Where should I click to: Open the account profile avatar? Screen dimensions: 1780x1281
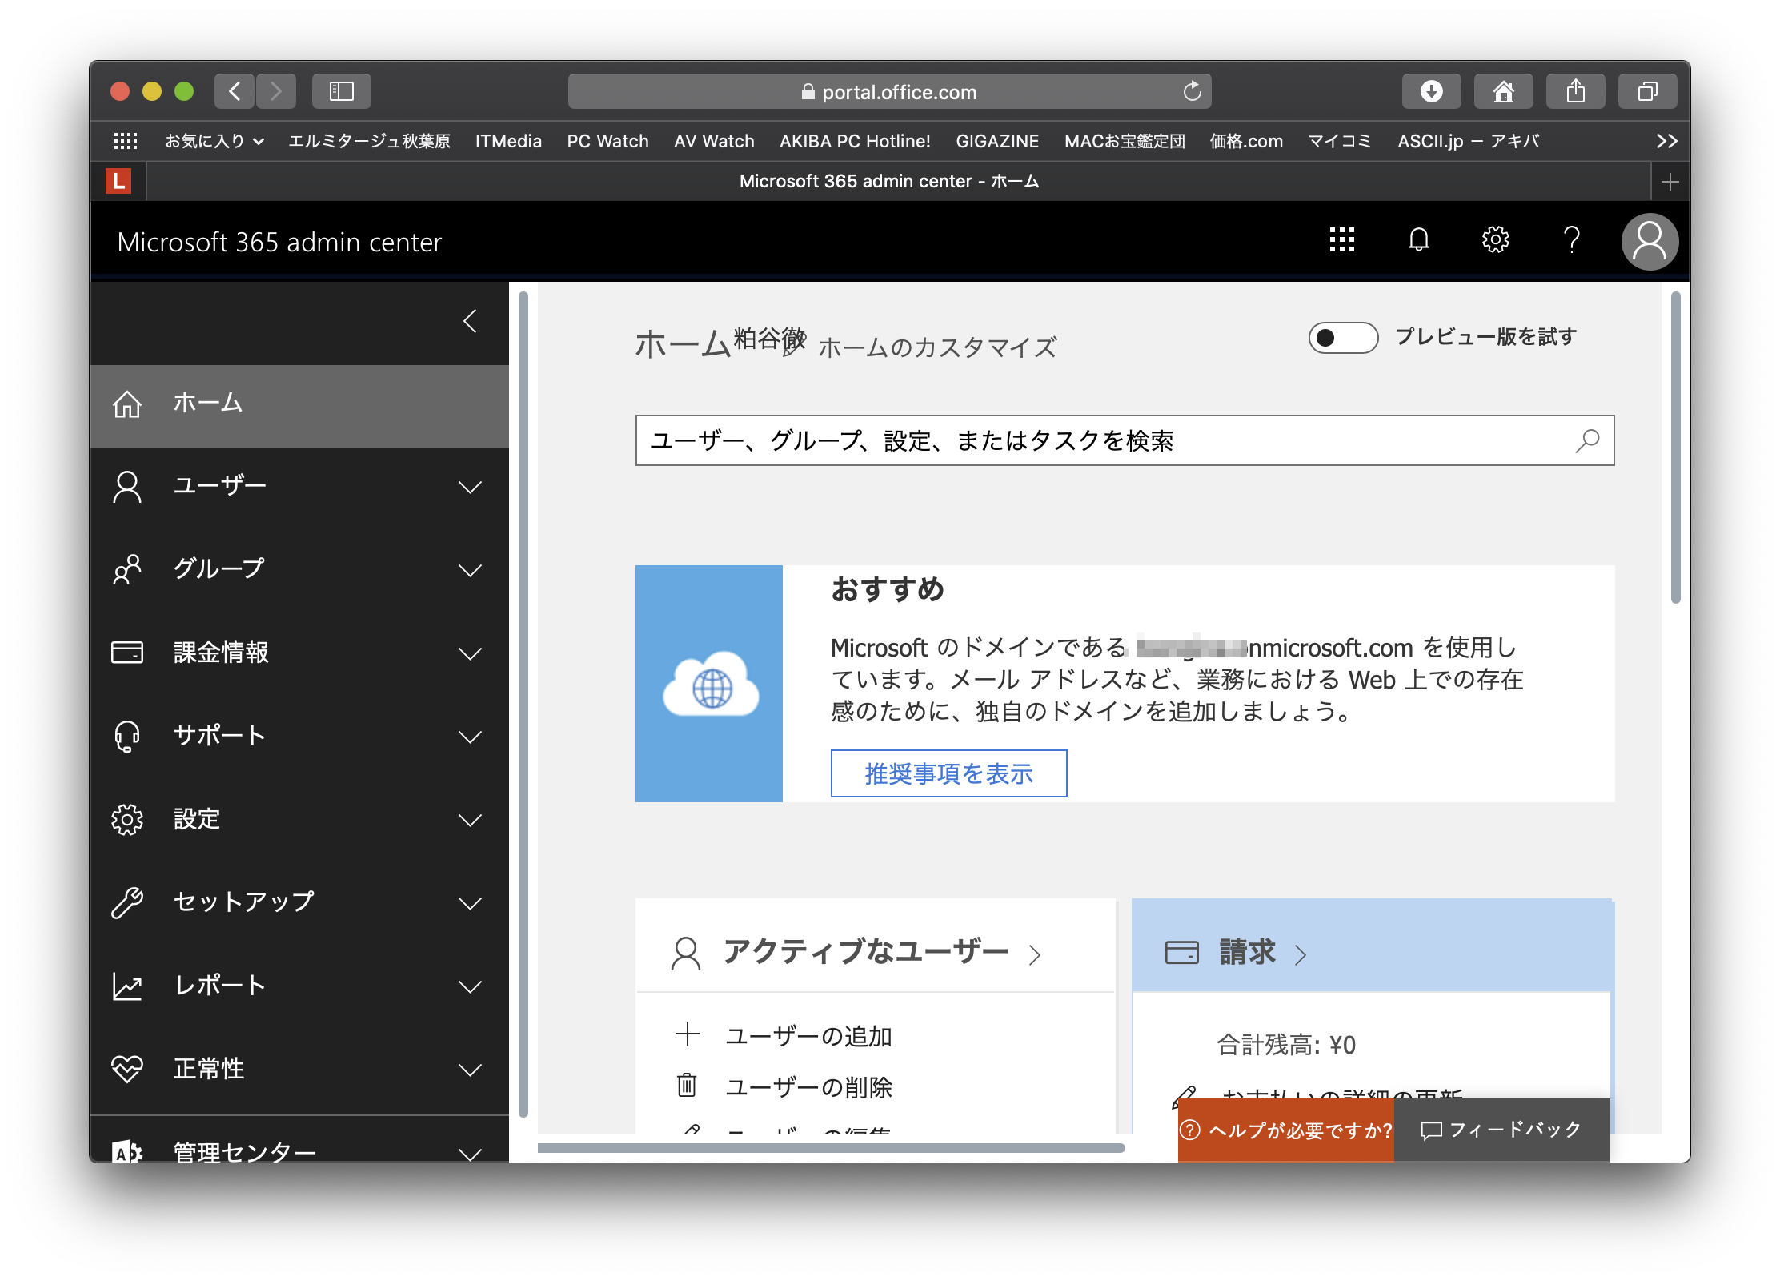coord(1649,241)
